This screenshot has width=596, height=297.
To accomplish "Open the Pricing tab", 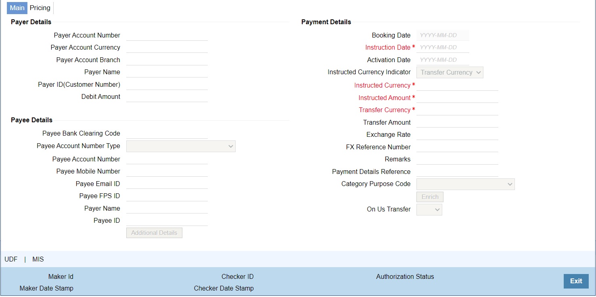I will 40,8.
